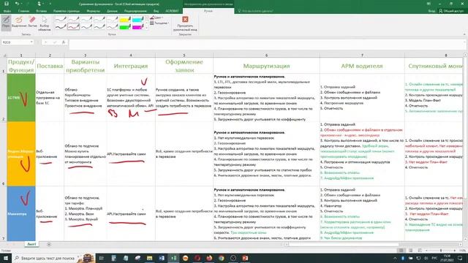Image resolution: width=468 pixels, height=263 pixels.
Task: Switch to Normal view in status bar
Action: tap(401, 251)
